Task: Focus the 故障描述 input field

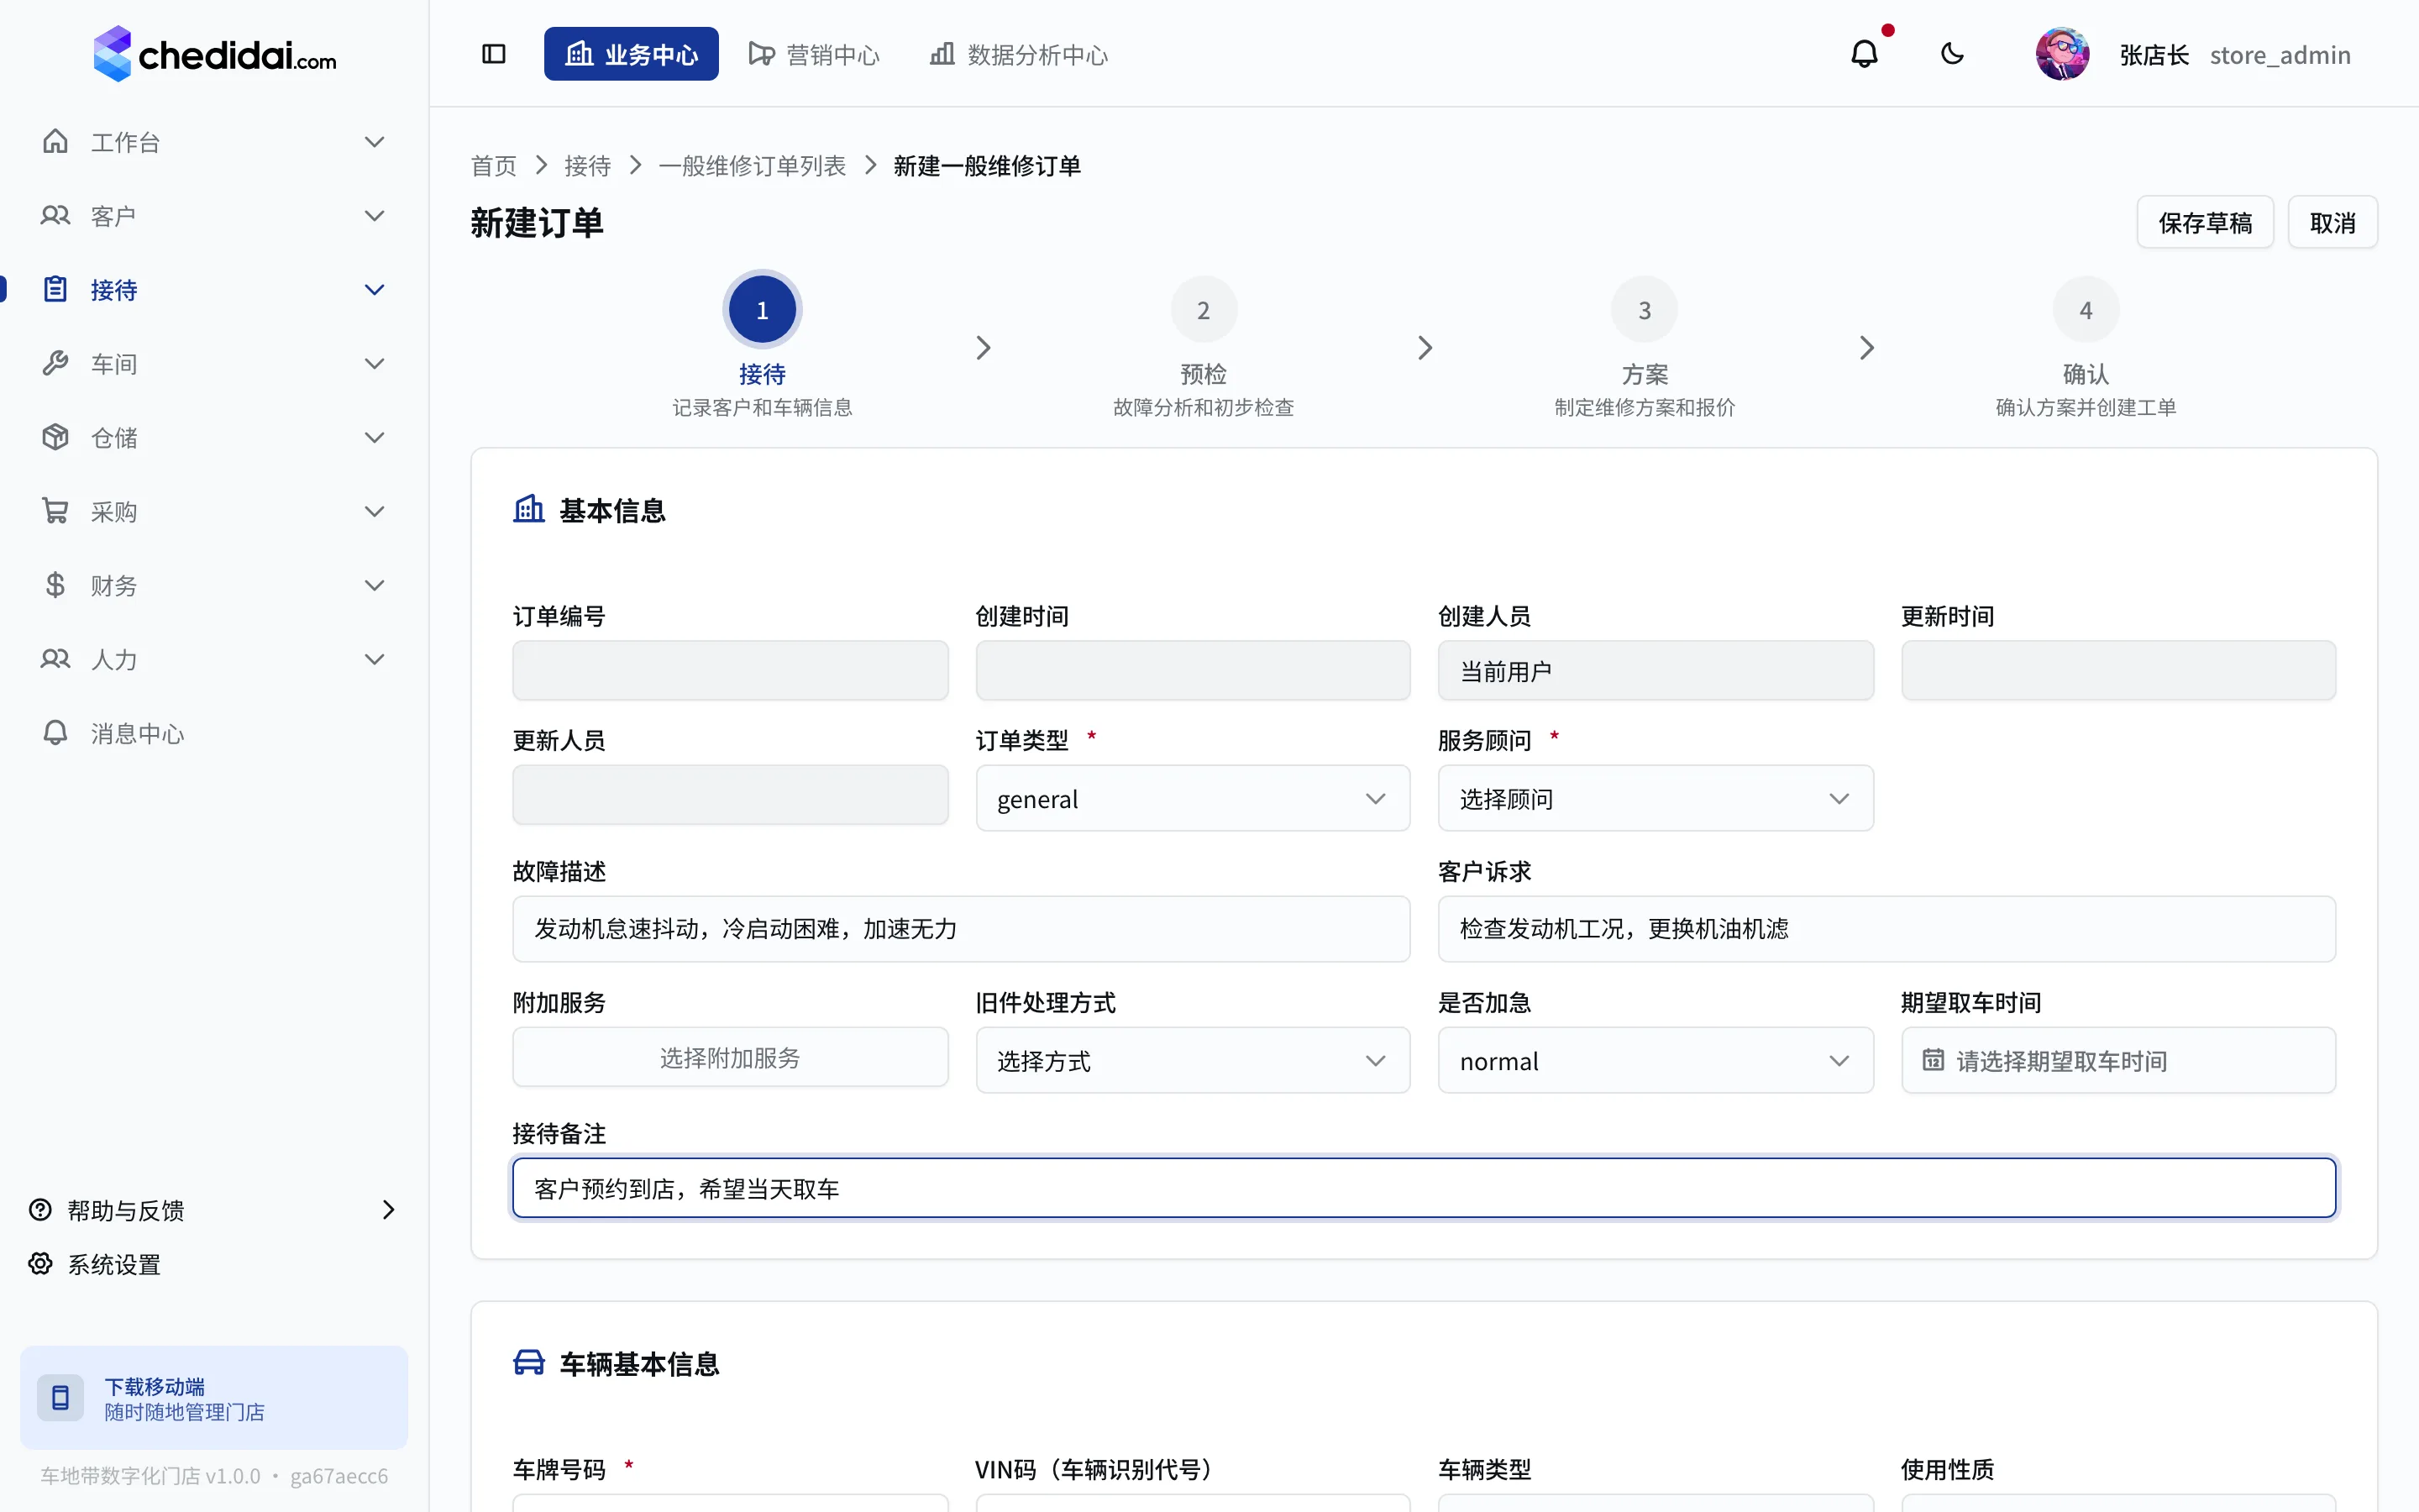Action: pyautogui.click(x=961, y=929)
